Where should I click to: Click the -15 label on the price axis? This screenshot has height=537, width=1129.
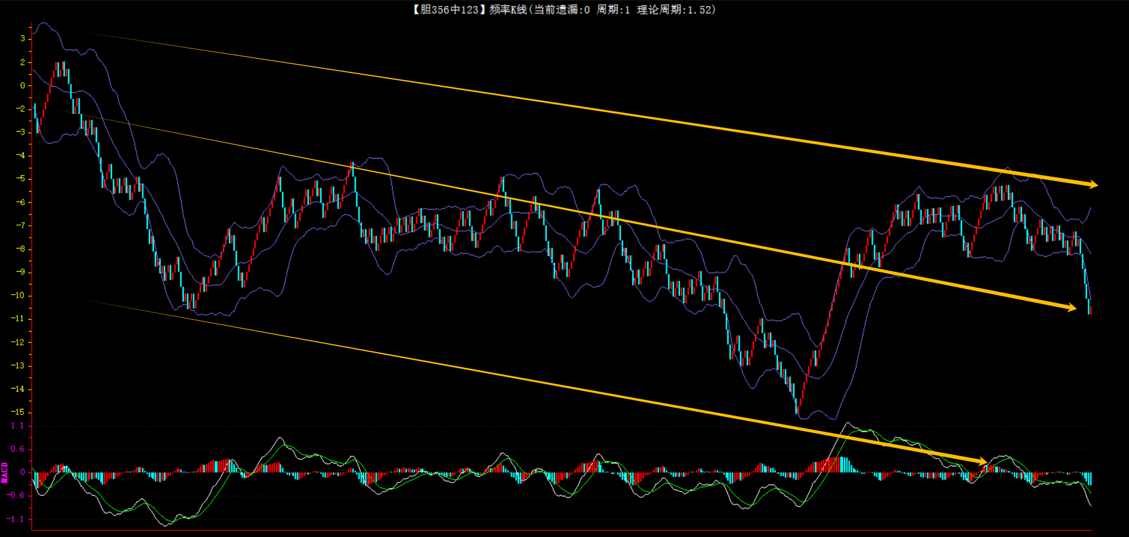point(18,412)
